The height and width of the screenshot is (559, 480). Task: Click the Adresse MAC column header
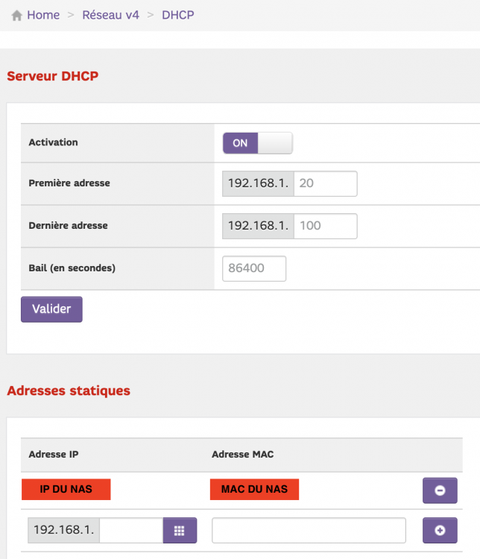(x=242, y=454)
